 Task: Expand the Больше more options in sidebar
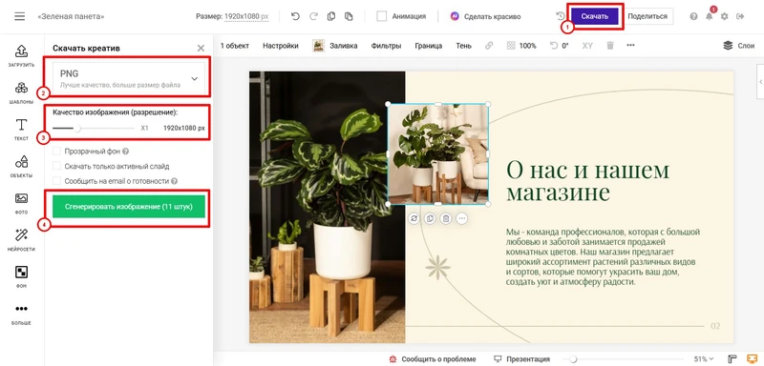(x=21, y=314)
